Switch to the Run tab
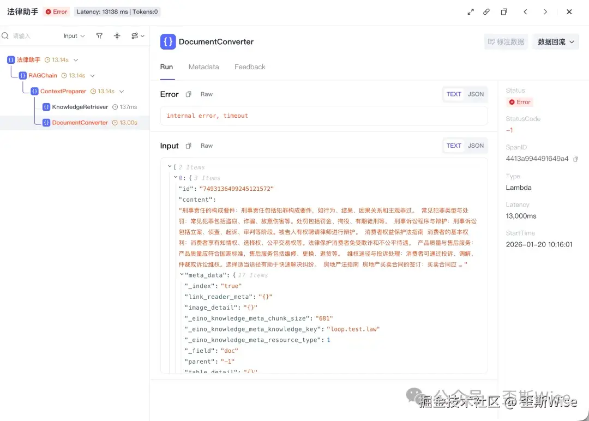This screenshot has width=589, height=421. pyautogui.click(x=166, y=67)
